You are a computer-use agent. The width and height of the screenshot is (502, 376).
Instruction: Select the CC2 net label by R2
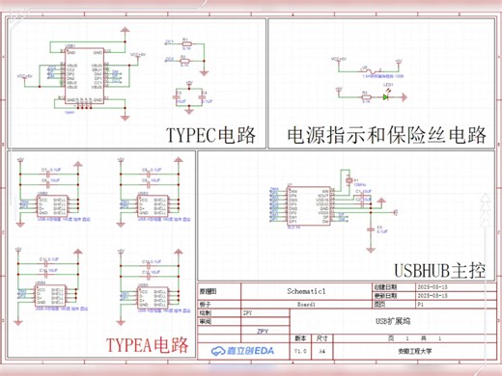(x=169, y=59)
